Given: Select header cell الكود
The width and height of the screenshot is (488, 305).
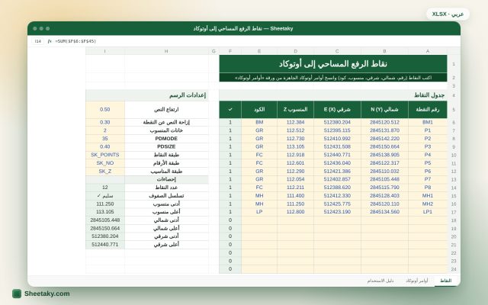Looking at the screenshot, I should click(259, 110).
